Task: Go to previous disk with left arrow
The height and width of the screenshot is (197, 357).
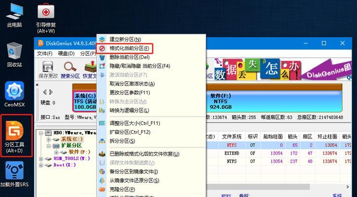Action: click(x=45, y=92)
